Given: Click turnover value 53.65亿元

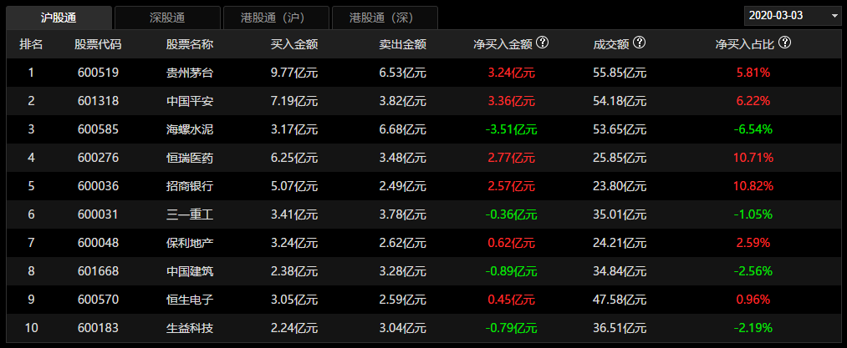Looking at the screenshot, I should [x=620, y=129].
